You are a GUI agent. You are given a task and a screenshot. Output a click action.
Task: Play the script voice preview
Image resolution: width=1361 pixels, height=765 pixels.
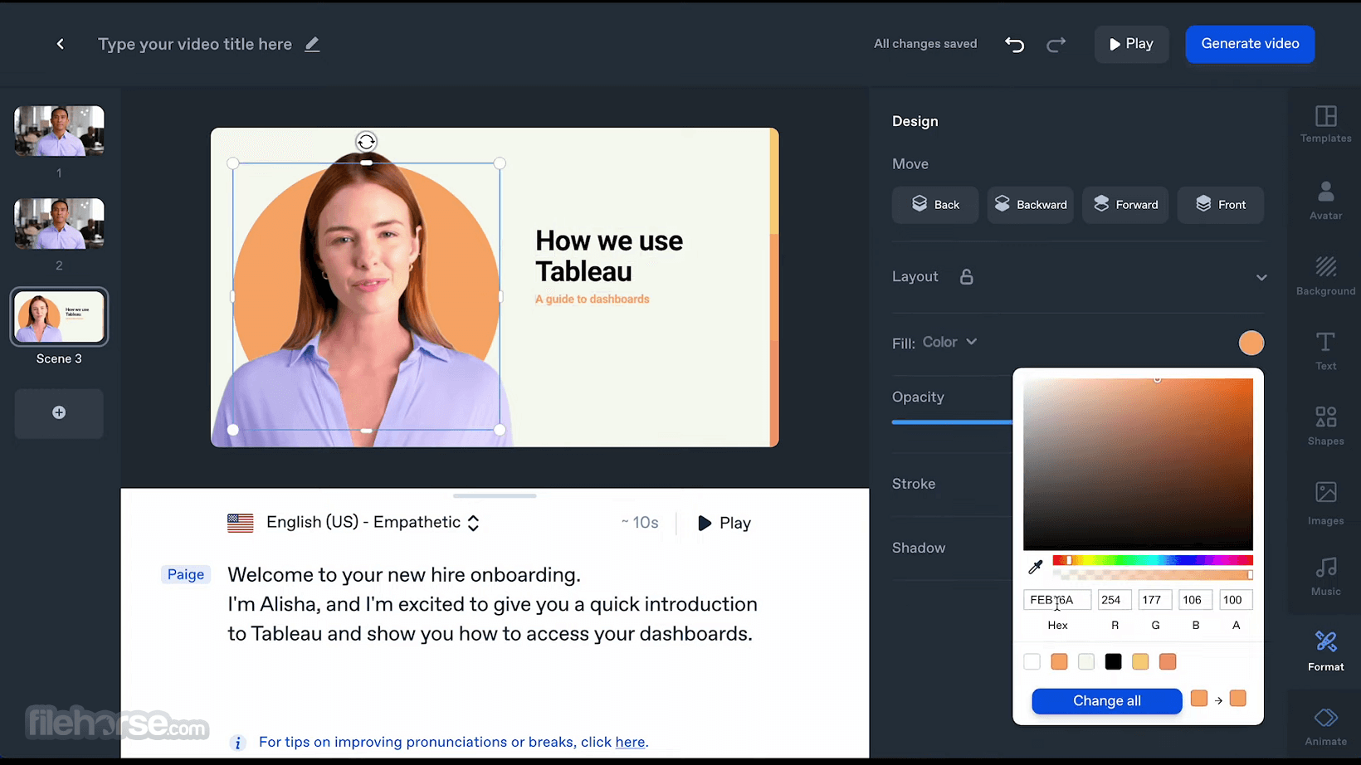tap(724, 523)
